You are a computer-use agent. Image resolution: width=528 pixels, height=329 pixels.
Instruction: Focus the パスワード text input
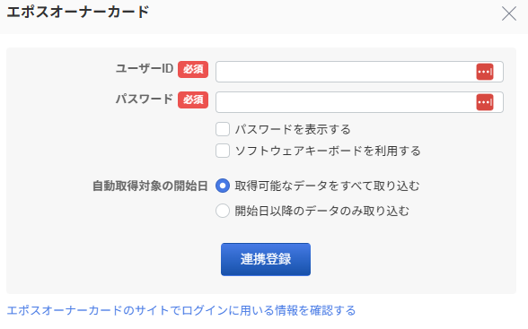click(359, 102)
